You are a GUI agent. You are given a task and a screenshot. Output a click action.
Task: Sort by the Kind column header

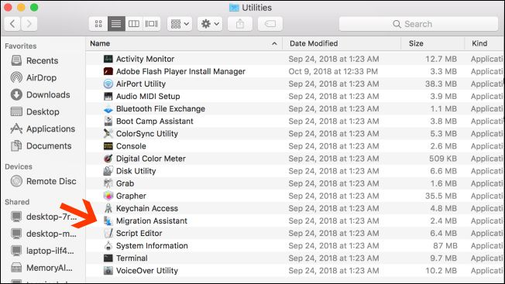(x=484, y=43)
